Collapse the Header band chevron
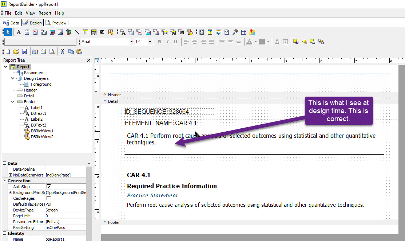The width and height of the screenshot is (405, 241). click(x=104, y=94)
